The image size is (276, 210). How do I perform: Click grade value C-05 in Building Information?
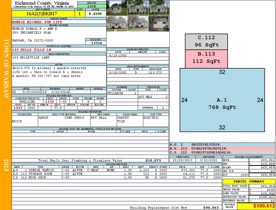tap(63, 102)
